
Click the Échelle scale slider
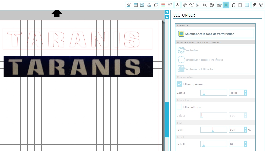214,144
